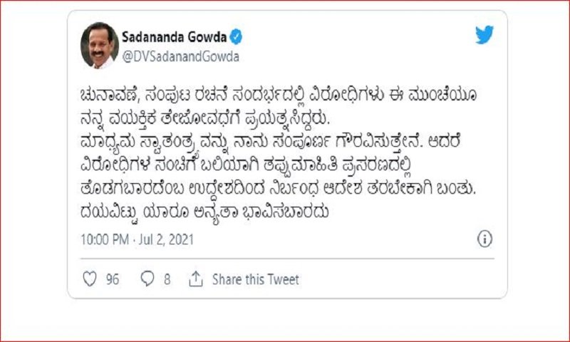Click the tweet line starting with ನನ್ನ ವಯಕ್ತಿಕ
This screenshot has width=570, height=342.
coord(205,120)
